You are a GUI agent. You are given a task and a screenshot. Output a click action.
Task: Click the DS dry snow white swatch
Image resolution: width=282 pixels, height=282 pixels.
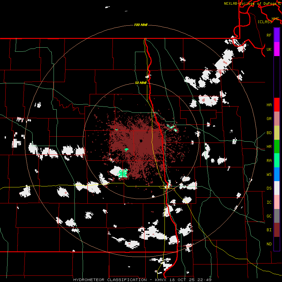click(277, 188)
